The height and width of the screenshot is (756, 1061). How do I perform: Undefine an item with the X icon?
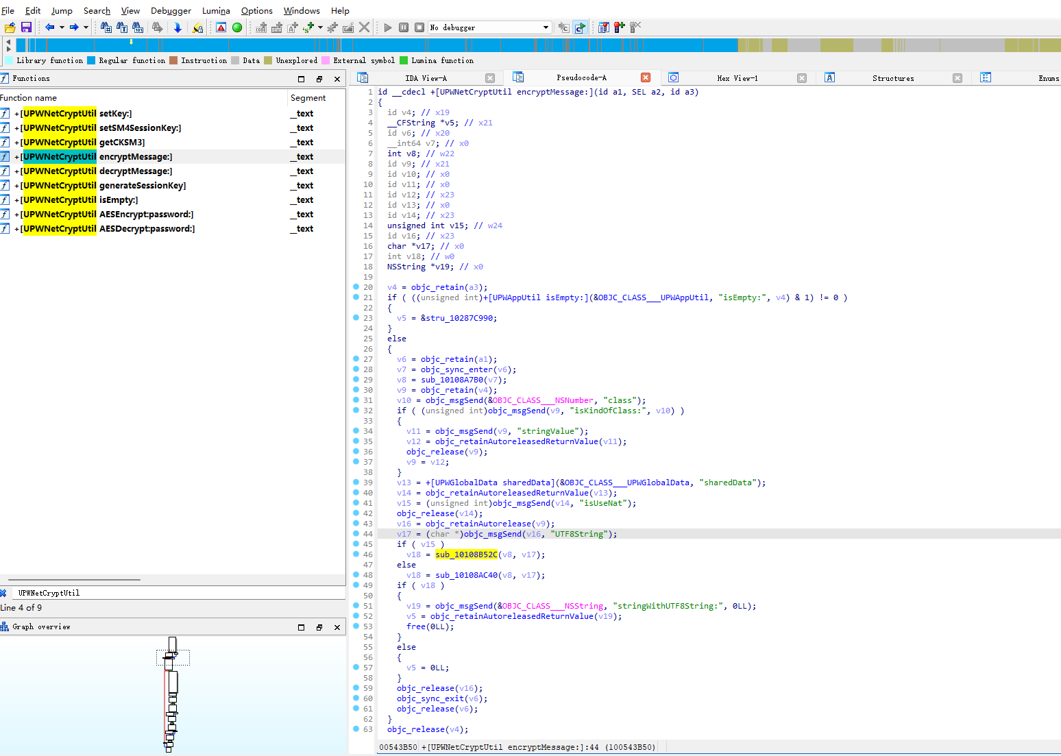pos(363,27)
